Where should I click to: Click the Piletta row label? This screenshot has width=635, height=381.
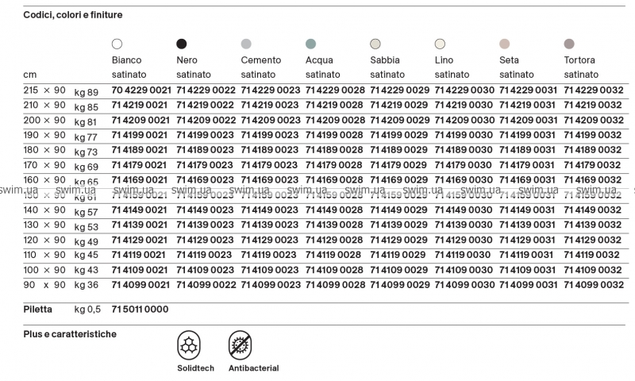39,309
